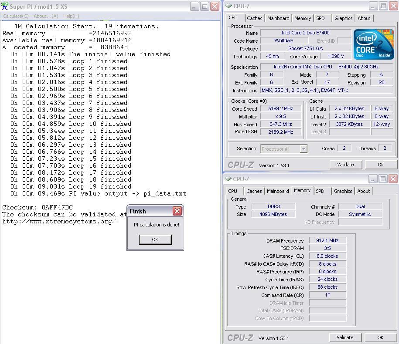Screen dimensions: 399x344
Task: Click the Intel Core 2 Duo logo
Action: (373, 45)
